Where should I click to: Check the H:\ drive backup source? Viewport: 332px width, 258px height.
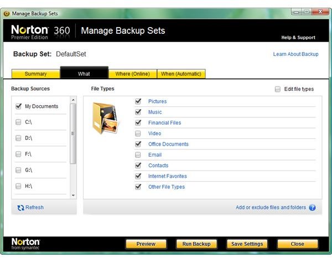(x=18, y=186)
